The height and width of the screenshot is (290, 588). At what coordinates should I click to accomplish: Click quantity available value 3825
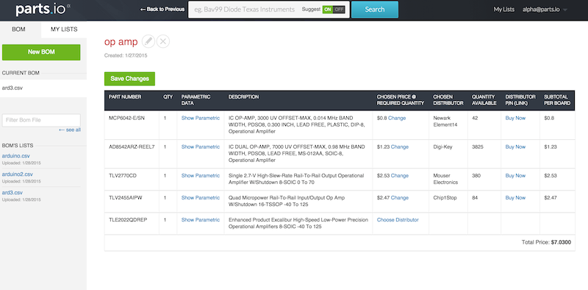pos(478,147)
